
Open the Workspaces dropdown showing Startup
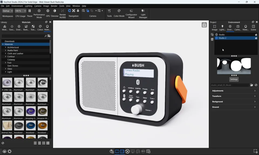pos(8,11)
